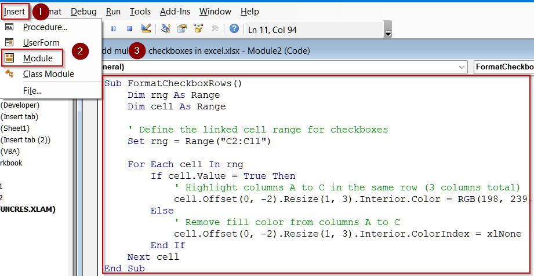Click the Dim cell As Range line
The image size is (534, 276).
(x=176, y=106)
